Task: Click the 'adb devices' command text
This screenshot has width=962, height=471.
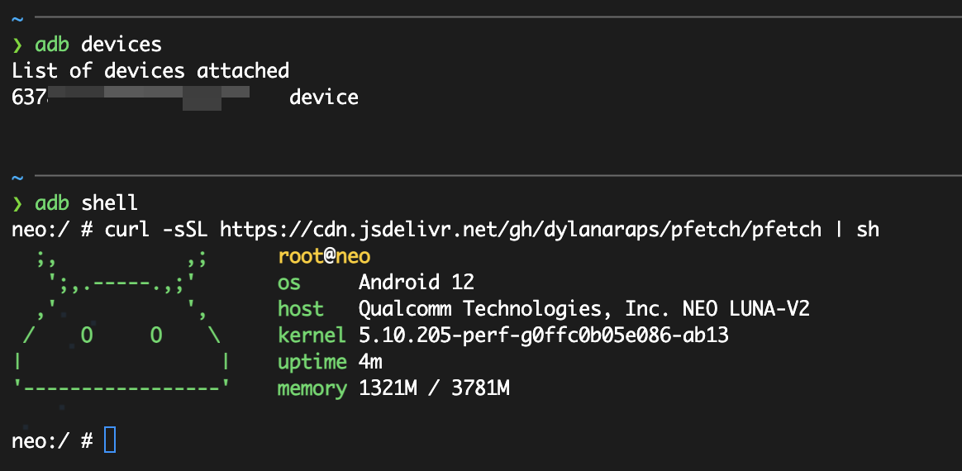Action: click(98, 44)
